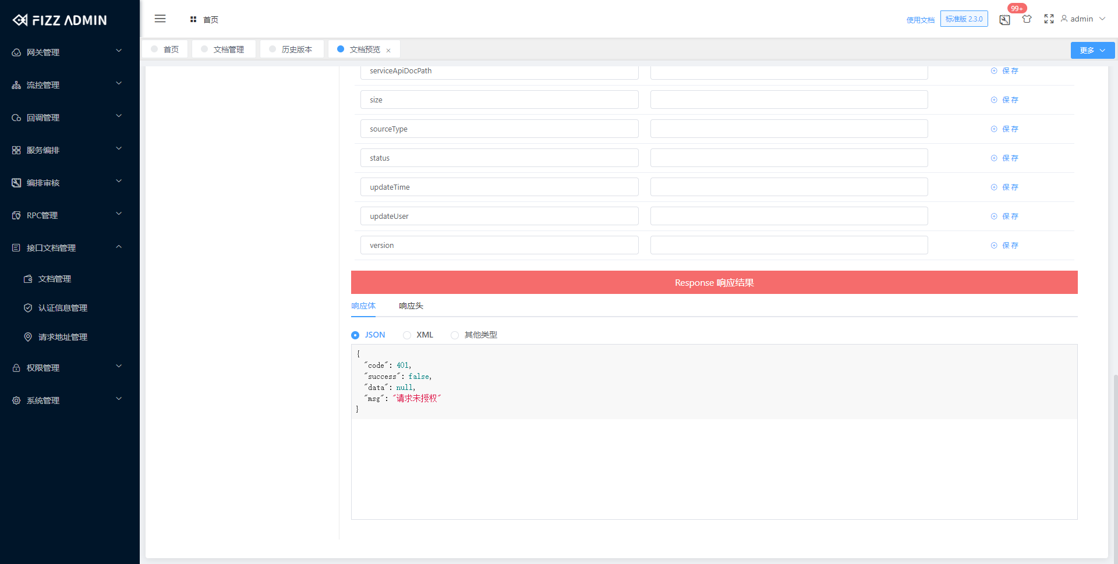1118x564 pixels.
Task: Open the 网关管理 sidebar icon
Action: 16,52
